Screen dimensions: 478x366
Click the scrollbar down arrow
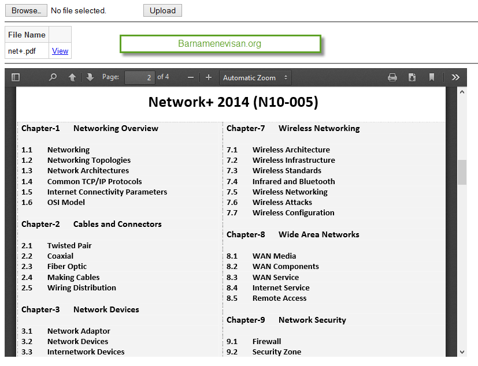[462, 352]
